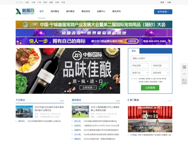Click the [深圳市] region tag
The height and width of the screenshot is (141, 188).
click(x=21, y=121)
